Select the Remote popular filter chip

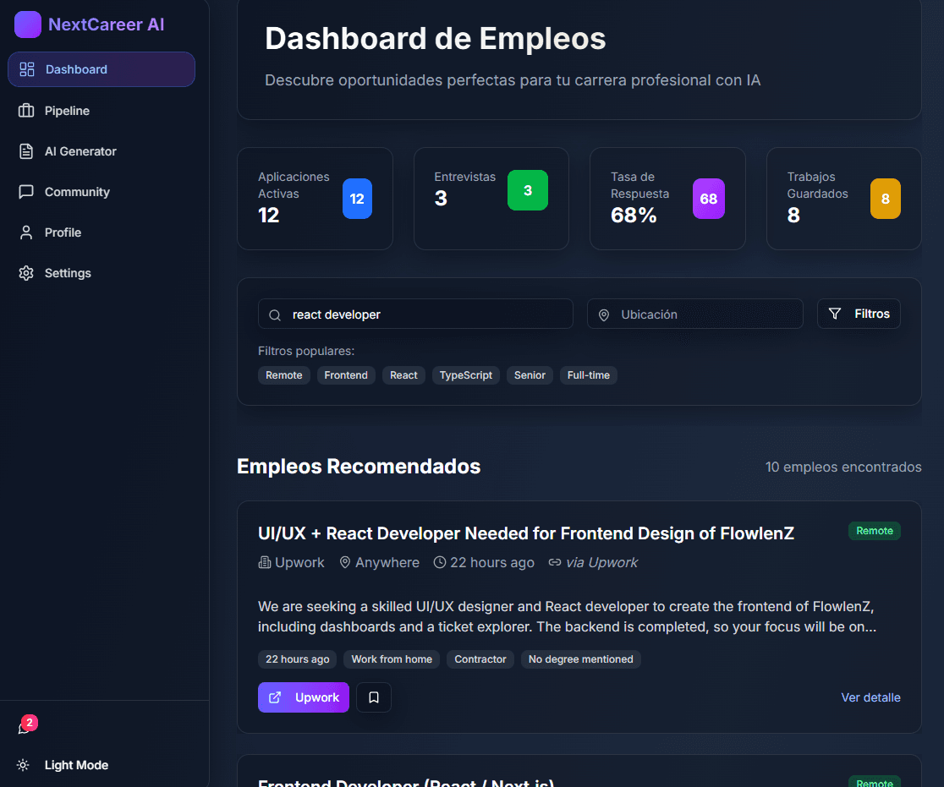point(284,375)
